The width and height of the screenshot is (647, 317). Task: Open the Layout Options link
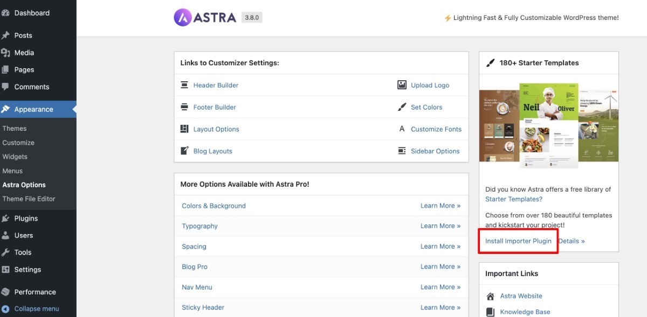(x=216, y=129)
